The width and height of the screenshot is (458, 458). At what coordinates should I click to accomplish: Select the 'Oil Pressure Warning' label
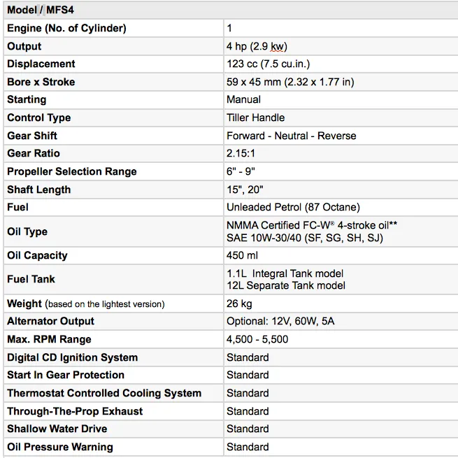click(x=60, y=447)
